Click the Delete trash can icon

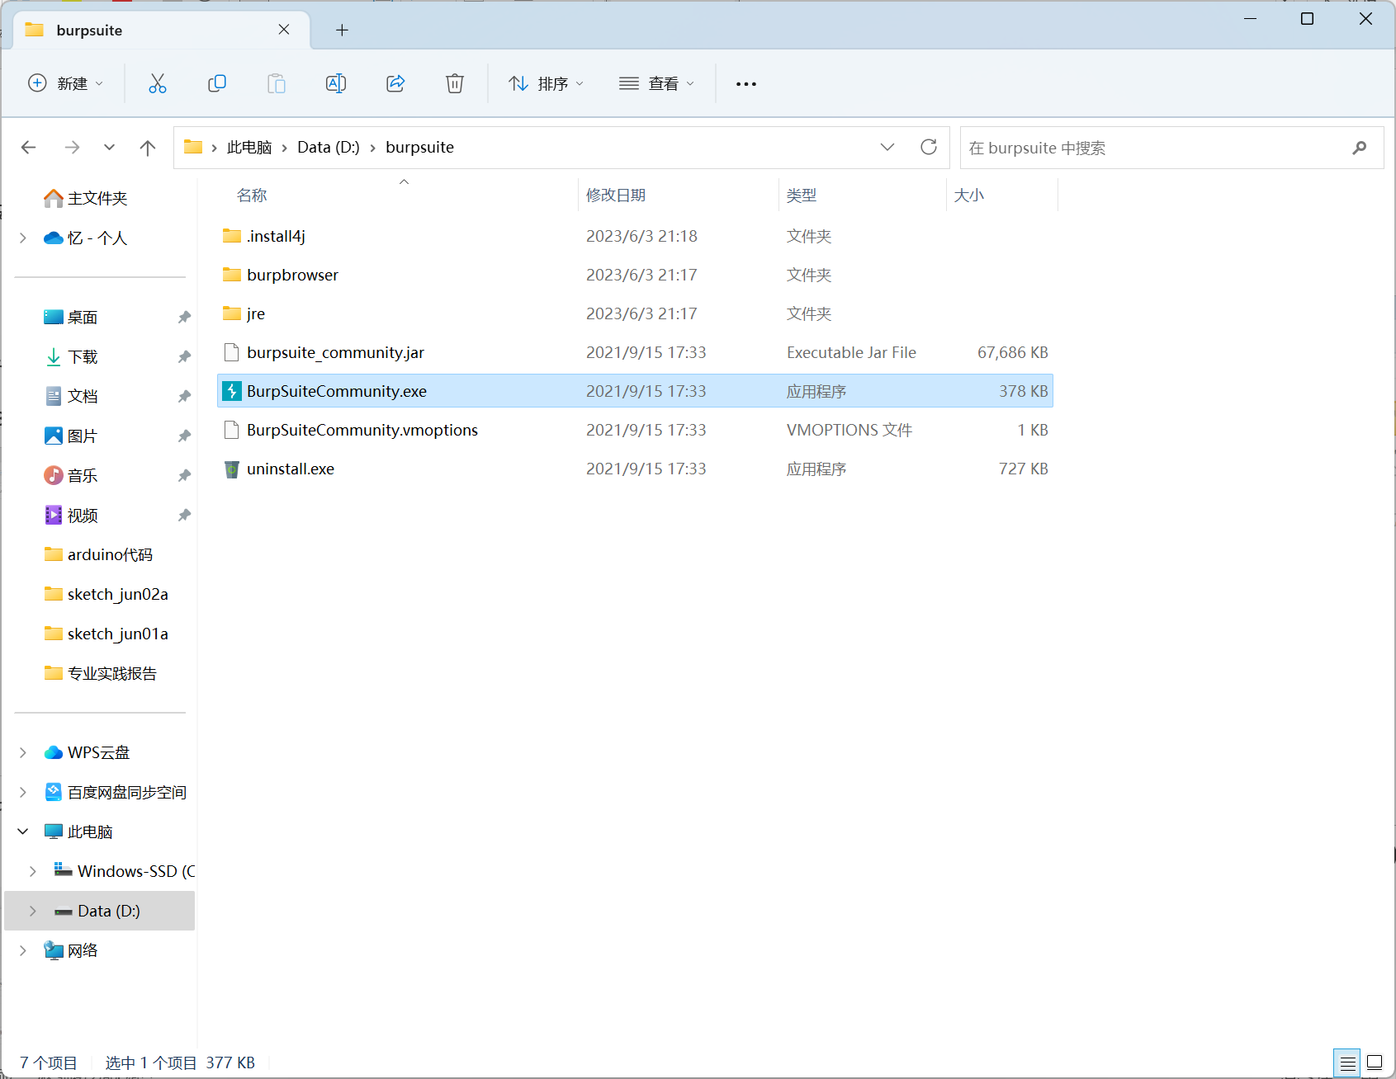pos(455,83)
